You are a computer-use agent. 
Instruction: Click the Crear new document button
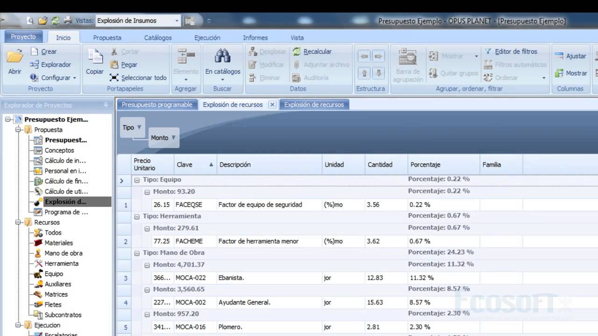point(43,52)
